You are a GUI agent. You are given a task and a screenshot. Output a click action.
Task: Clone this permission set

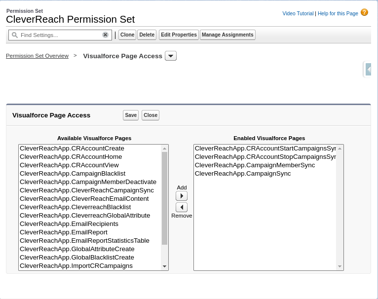click(x=127, y=35)
